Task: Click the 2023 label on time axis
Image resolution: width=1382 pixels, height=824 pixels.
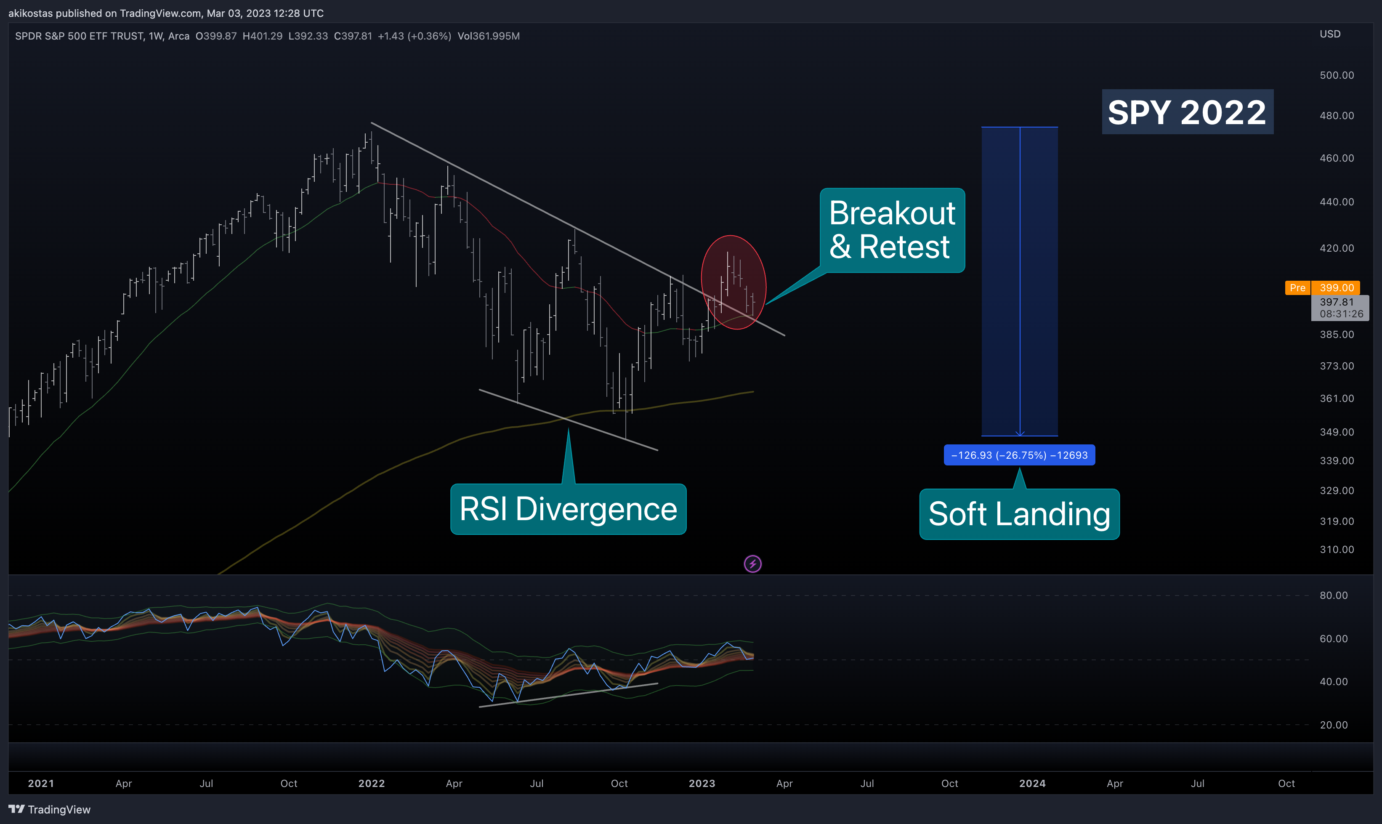Action: tap(702, 784)
